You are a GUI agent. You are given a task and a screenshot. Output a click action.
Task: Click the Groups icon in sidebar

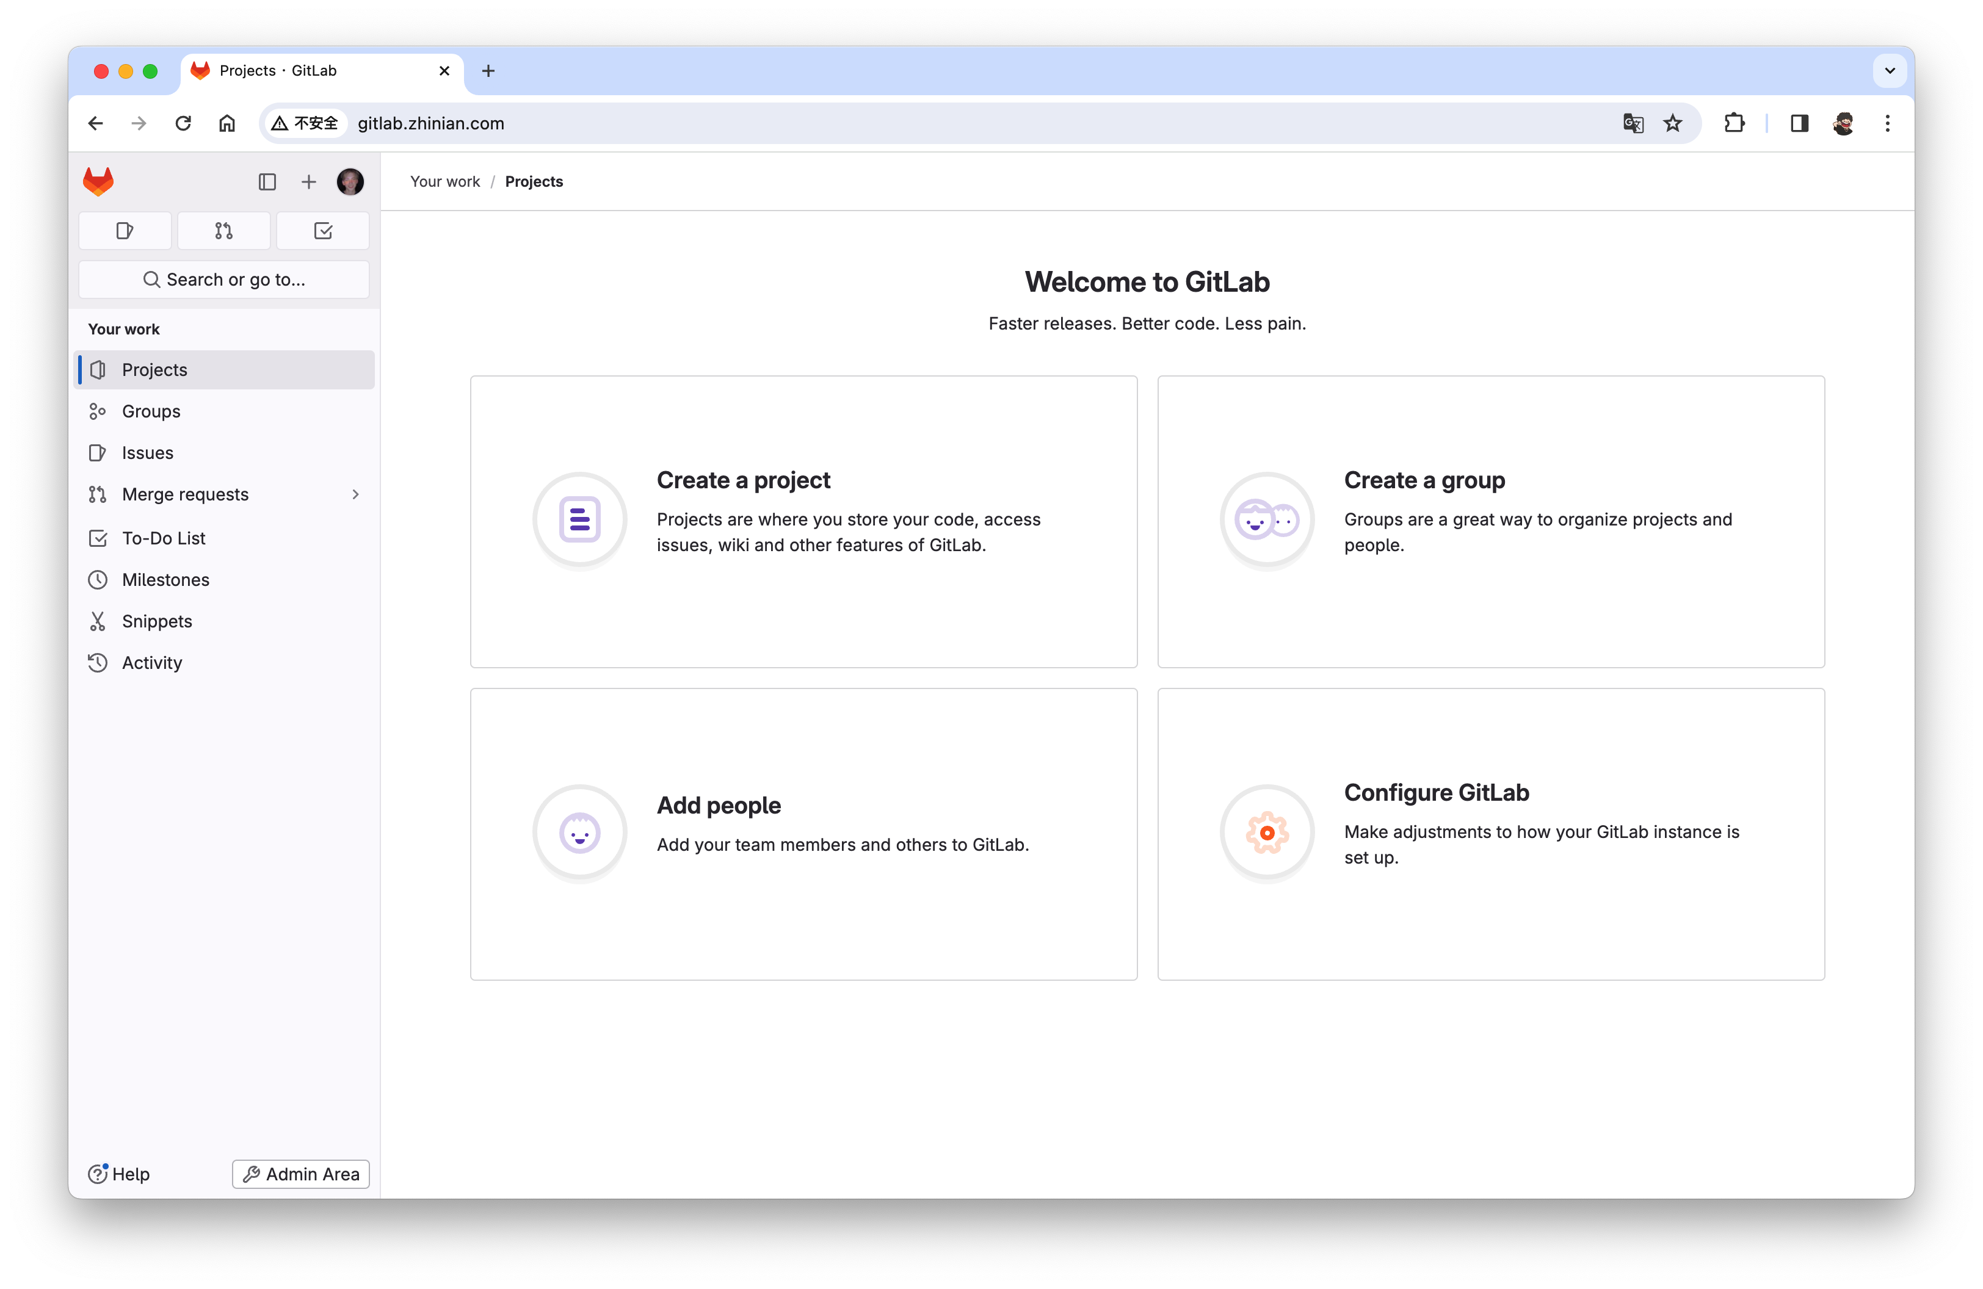click(98, 410)
